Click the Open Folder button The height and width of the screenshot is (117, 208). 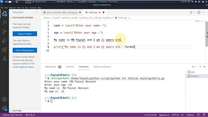(x=25, y=34)
